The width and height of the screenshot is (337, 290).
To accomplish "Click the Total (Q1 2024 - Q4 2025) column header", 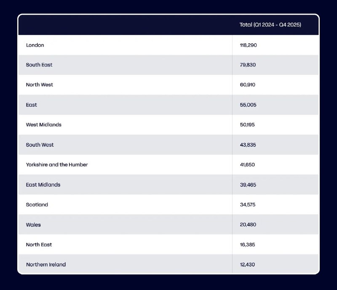I will 270,25.
